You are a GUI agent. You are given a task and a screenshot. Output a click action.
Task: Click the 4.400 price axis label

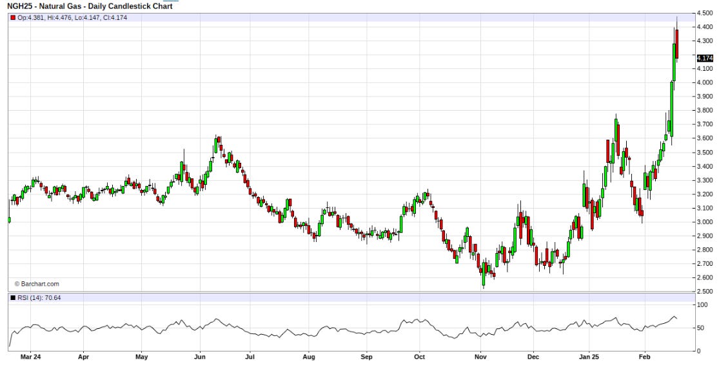pos(704,27)
